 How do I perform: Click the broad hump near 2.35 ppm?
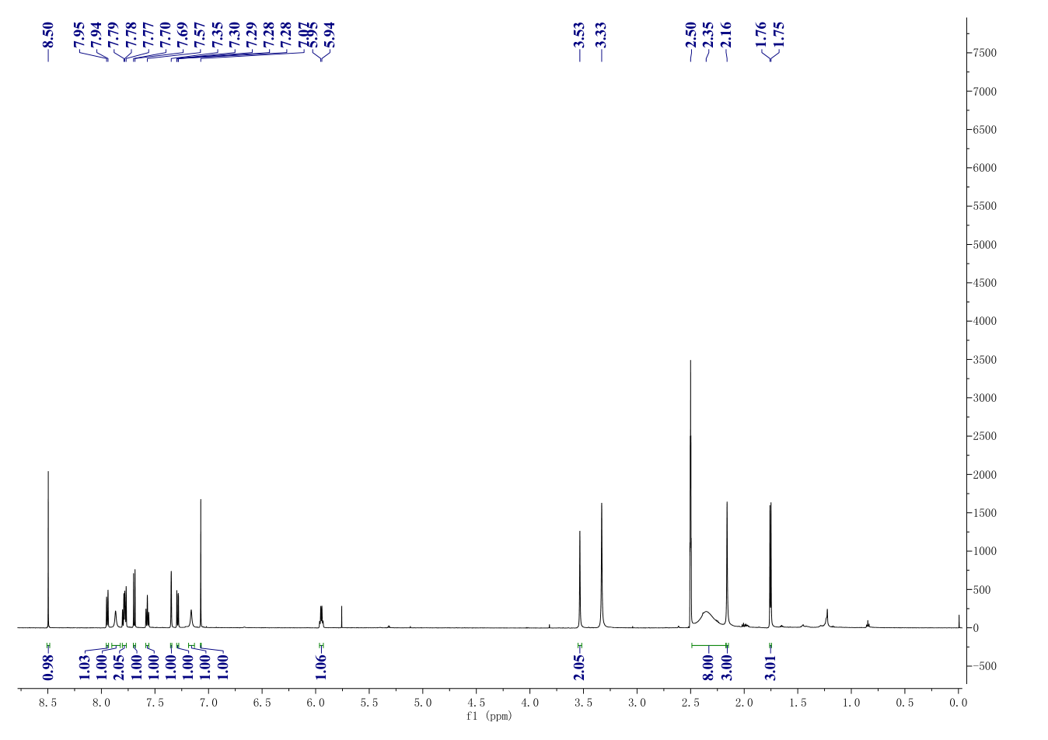706,619
